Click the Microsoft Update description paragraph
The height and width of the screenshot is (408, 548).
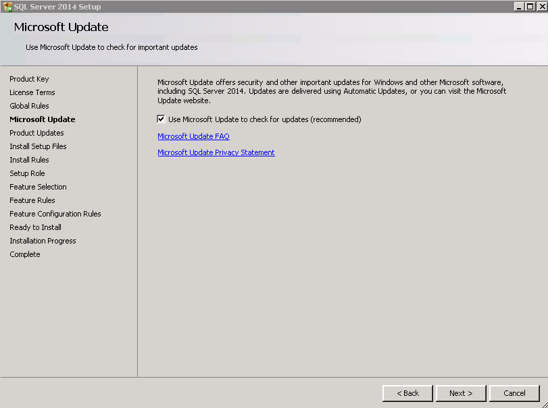click(x=332, y=91)
